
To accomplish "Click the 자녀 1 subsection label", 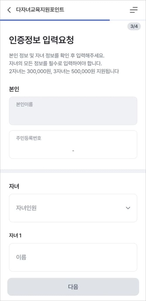I will coord(15,235).
